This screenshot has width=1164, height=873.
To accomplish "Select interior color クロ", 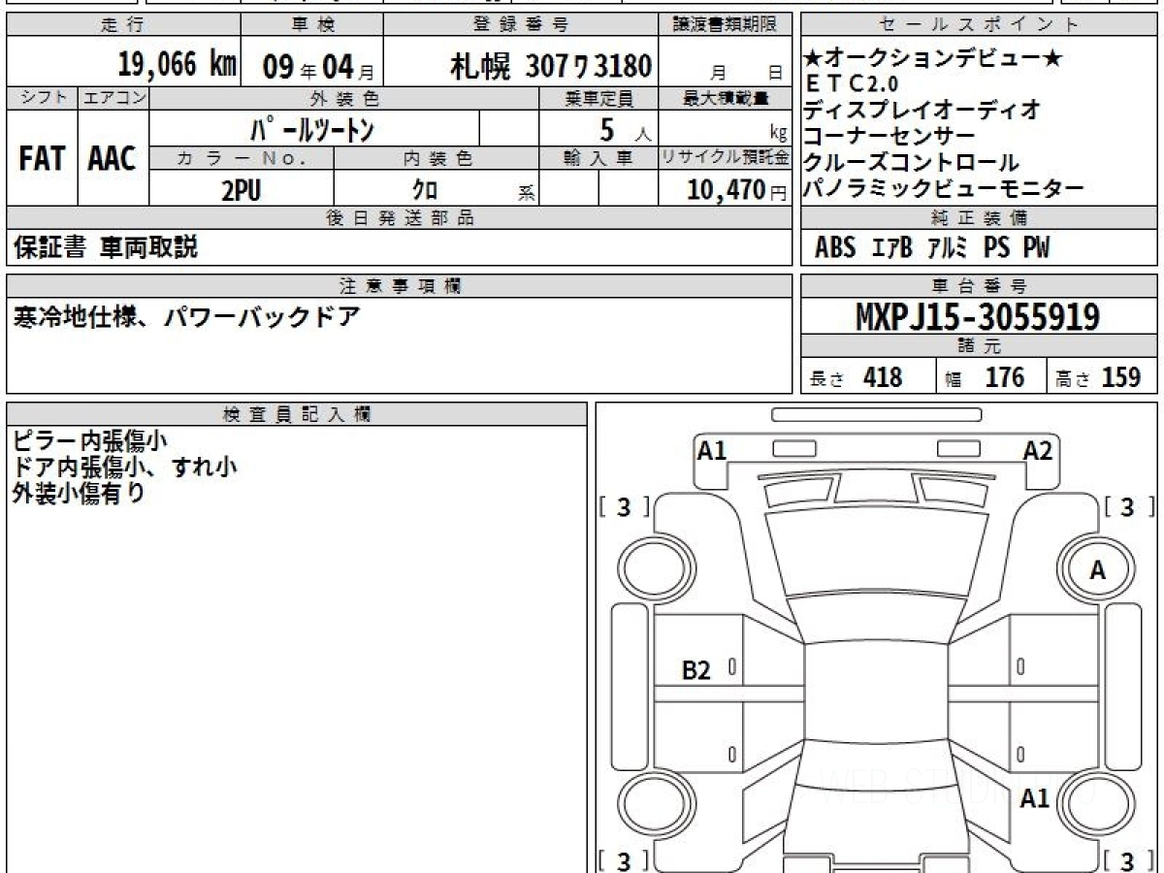I will point(425,191).
